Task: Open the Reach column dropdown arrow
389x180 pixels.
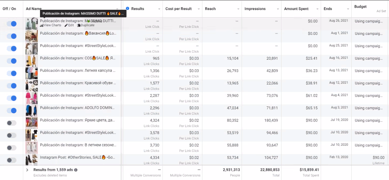Action: (238, 9)
